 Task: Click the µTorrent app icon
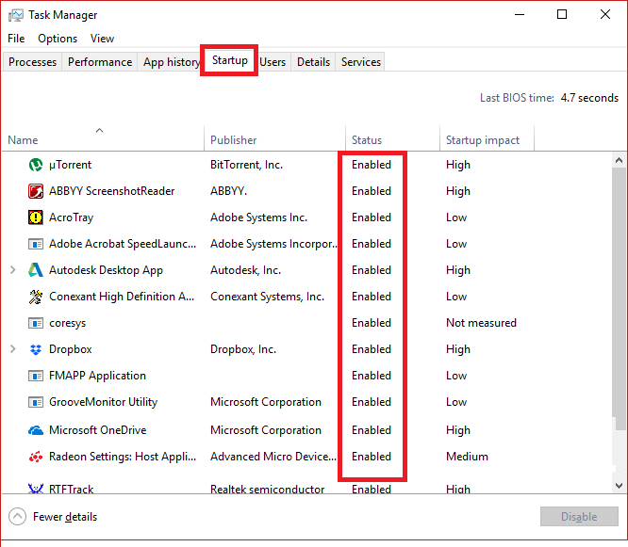coord(36,165)
